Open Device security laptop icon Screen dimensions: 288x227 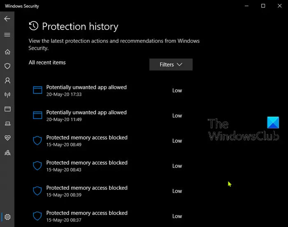7,124
